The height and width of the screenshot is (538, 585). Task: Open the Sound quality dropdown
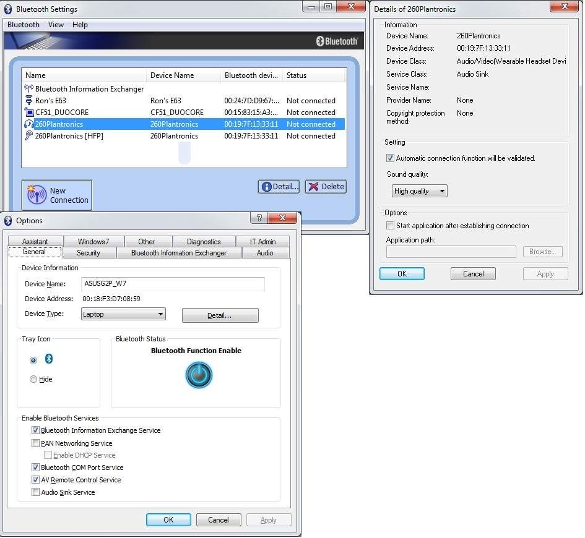(419, 191)
